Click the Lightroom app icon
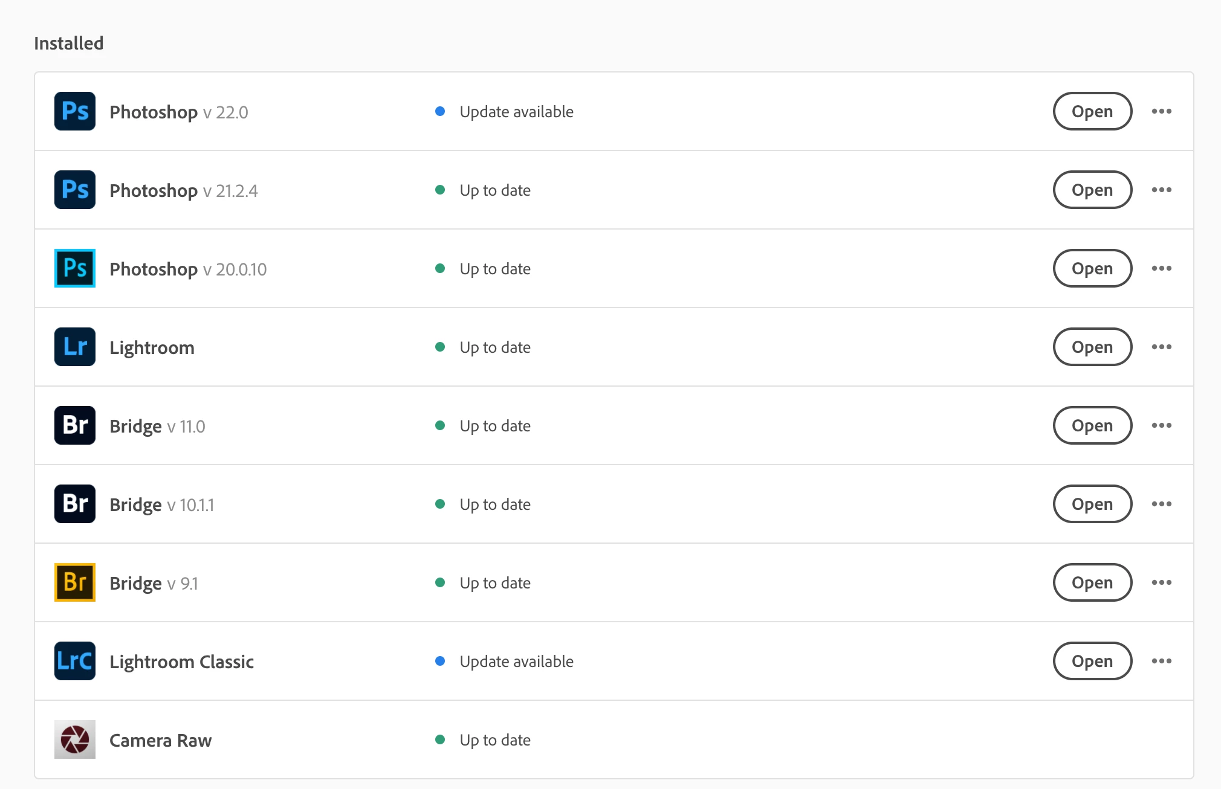Viewport: 1221px width, 789px height. pos(75,347)
